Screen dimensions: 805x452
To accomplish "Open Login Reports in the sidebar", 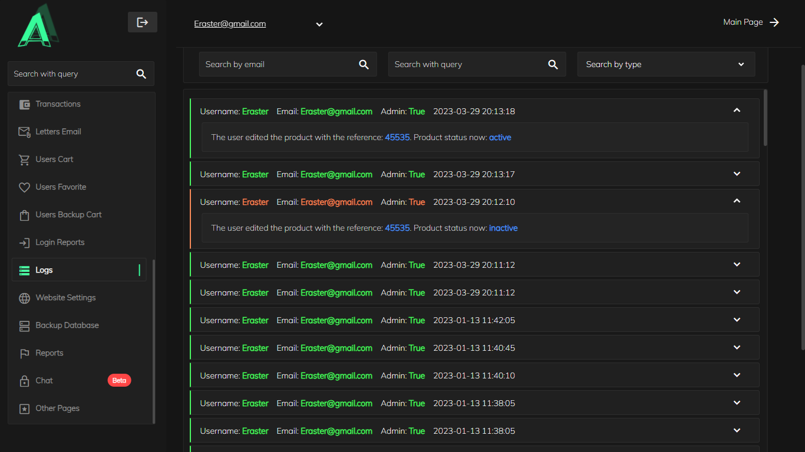I will pos(60,242).
